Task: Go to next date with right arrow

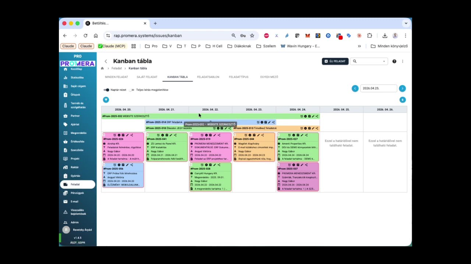Action: (402, 88)
